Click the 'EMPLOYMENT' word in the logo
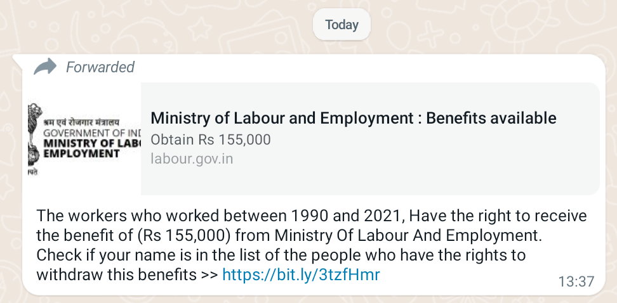617x303 pixels. pyautogui.click(x=81, y=153)
